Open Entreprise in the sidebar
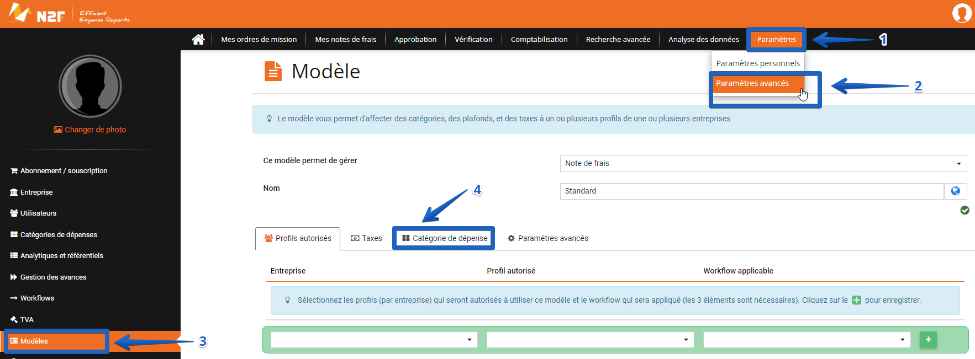 [31, 192]
